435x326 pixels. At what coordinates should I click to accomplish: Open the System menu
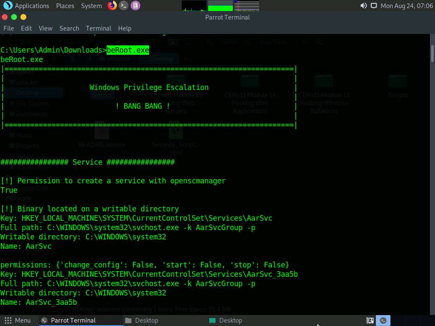[91, 6]
